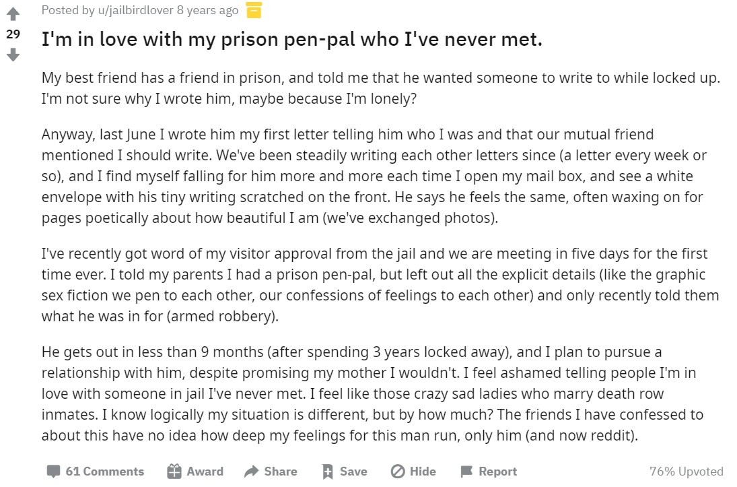Click the speech bubble comments icon
The image size is (737, 487).
pos(53,472)
